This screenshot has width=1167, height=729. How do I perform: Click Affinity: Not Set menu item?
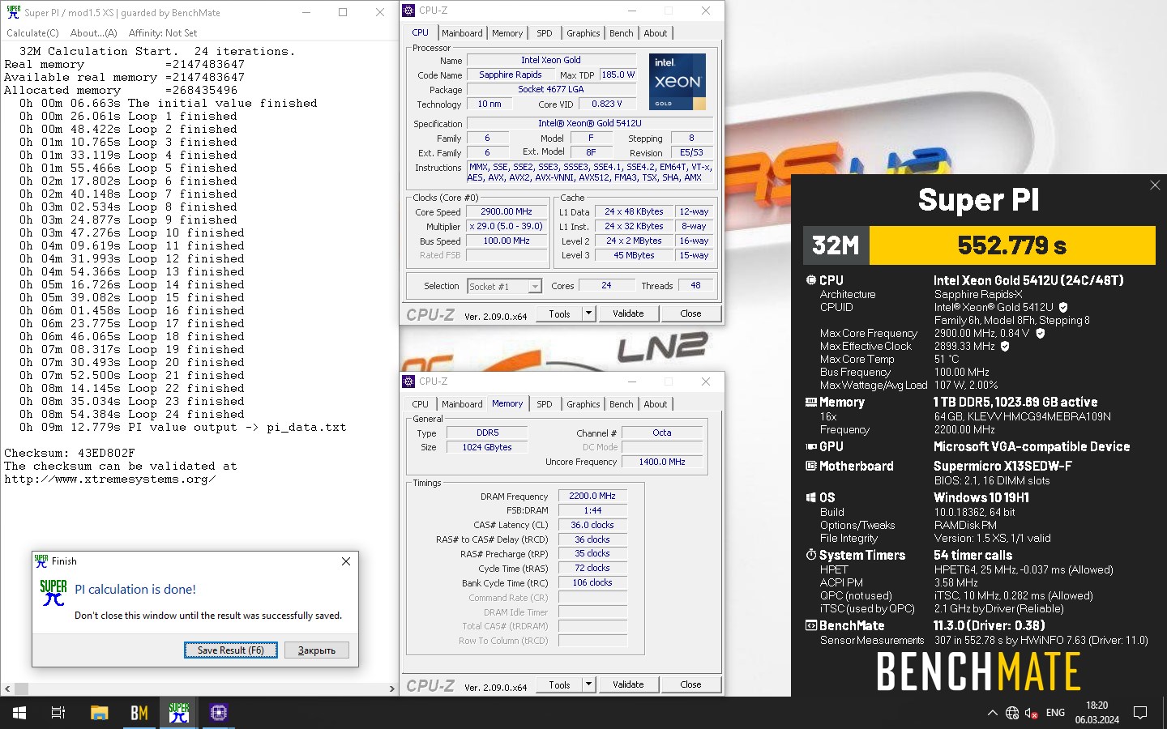163,33
